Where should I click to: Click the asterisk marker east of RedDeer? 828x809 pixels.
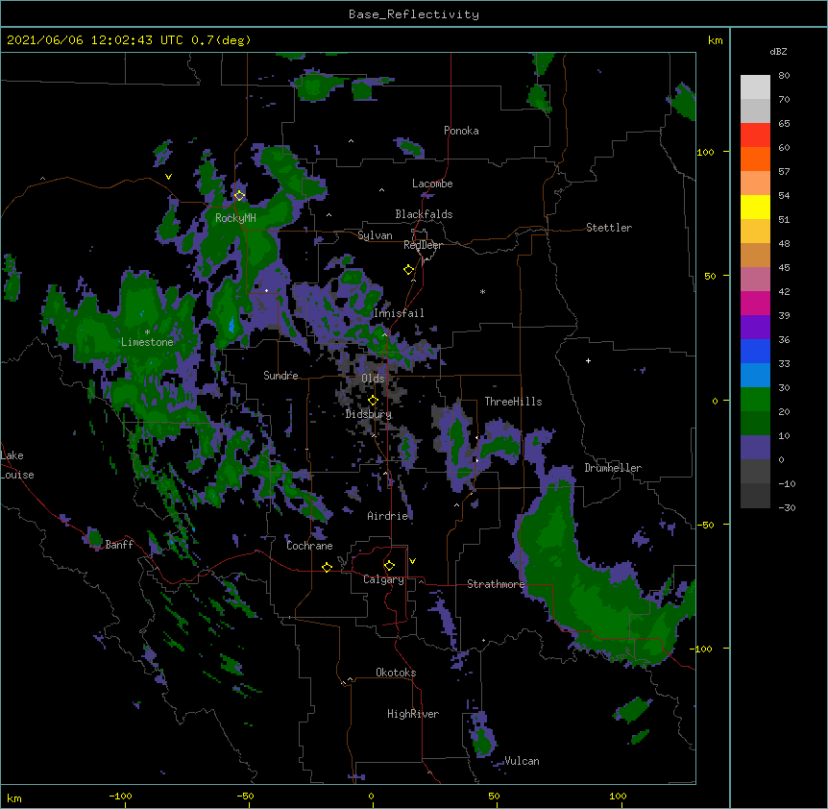point(482,291)
